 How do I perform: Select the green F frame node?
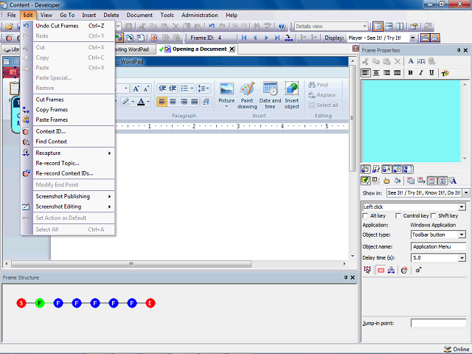[x=40, y=303]
